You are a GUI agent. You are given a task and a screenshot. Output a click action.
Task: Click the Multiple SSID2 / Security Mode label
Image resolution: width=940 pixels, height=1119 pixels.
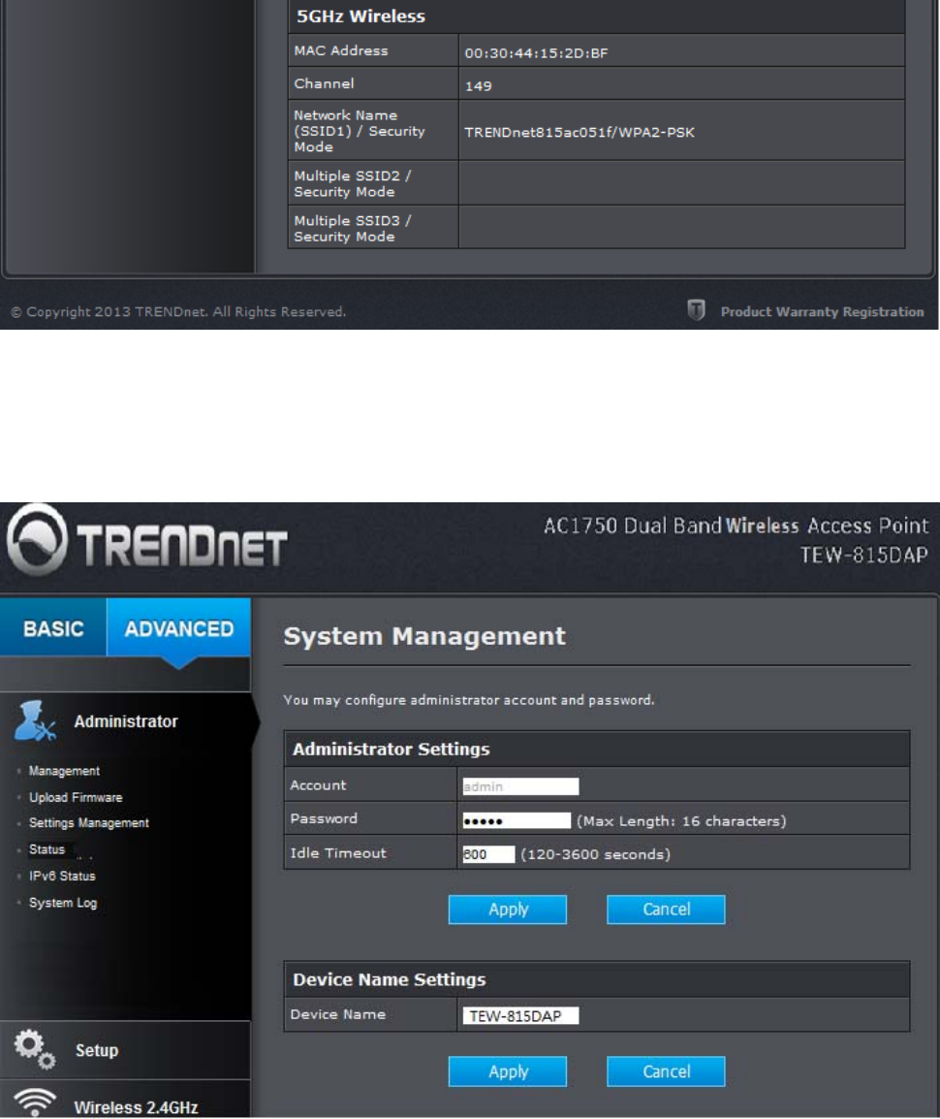click(353, 183)
